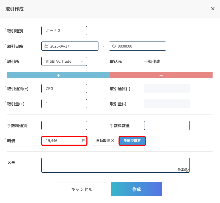Click the X icon beside 自動取得
Screen dimensions: 220x203
click(113, 141)
